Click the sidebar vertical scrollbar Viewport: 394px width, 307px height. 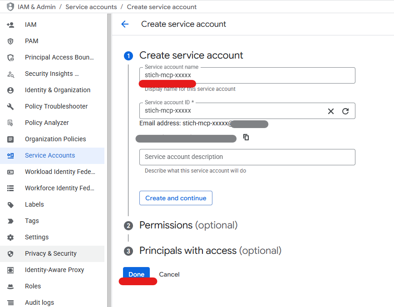coord(109,160)
